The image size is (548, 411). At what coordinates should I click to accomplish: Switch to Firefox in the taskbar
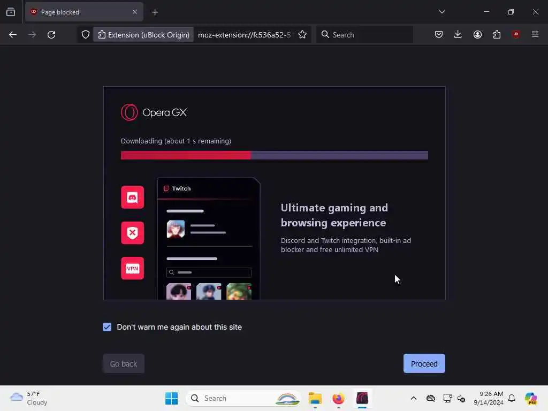click(x=338, y=398)
